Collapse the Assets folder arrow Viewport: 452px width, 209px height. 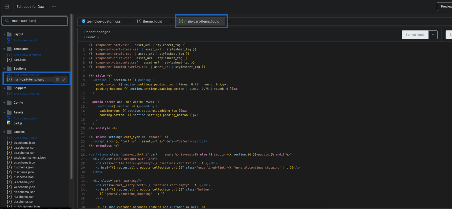[4, 112]
